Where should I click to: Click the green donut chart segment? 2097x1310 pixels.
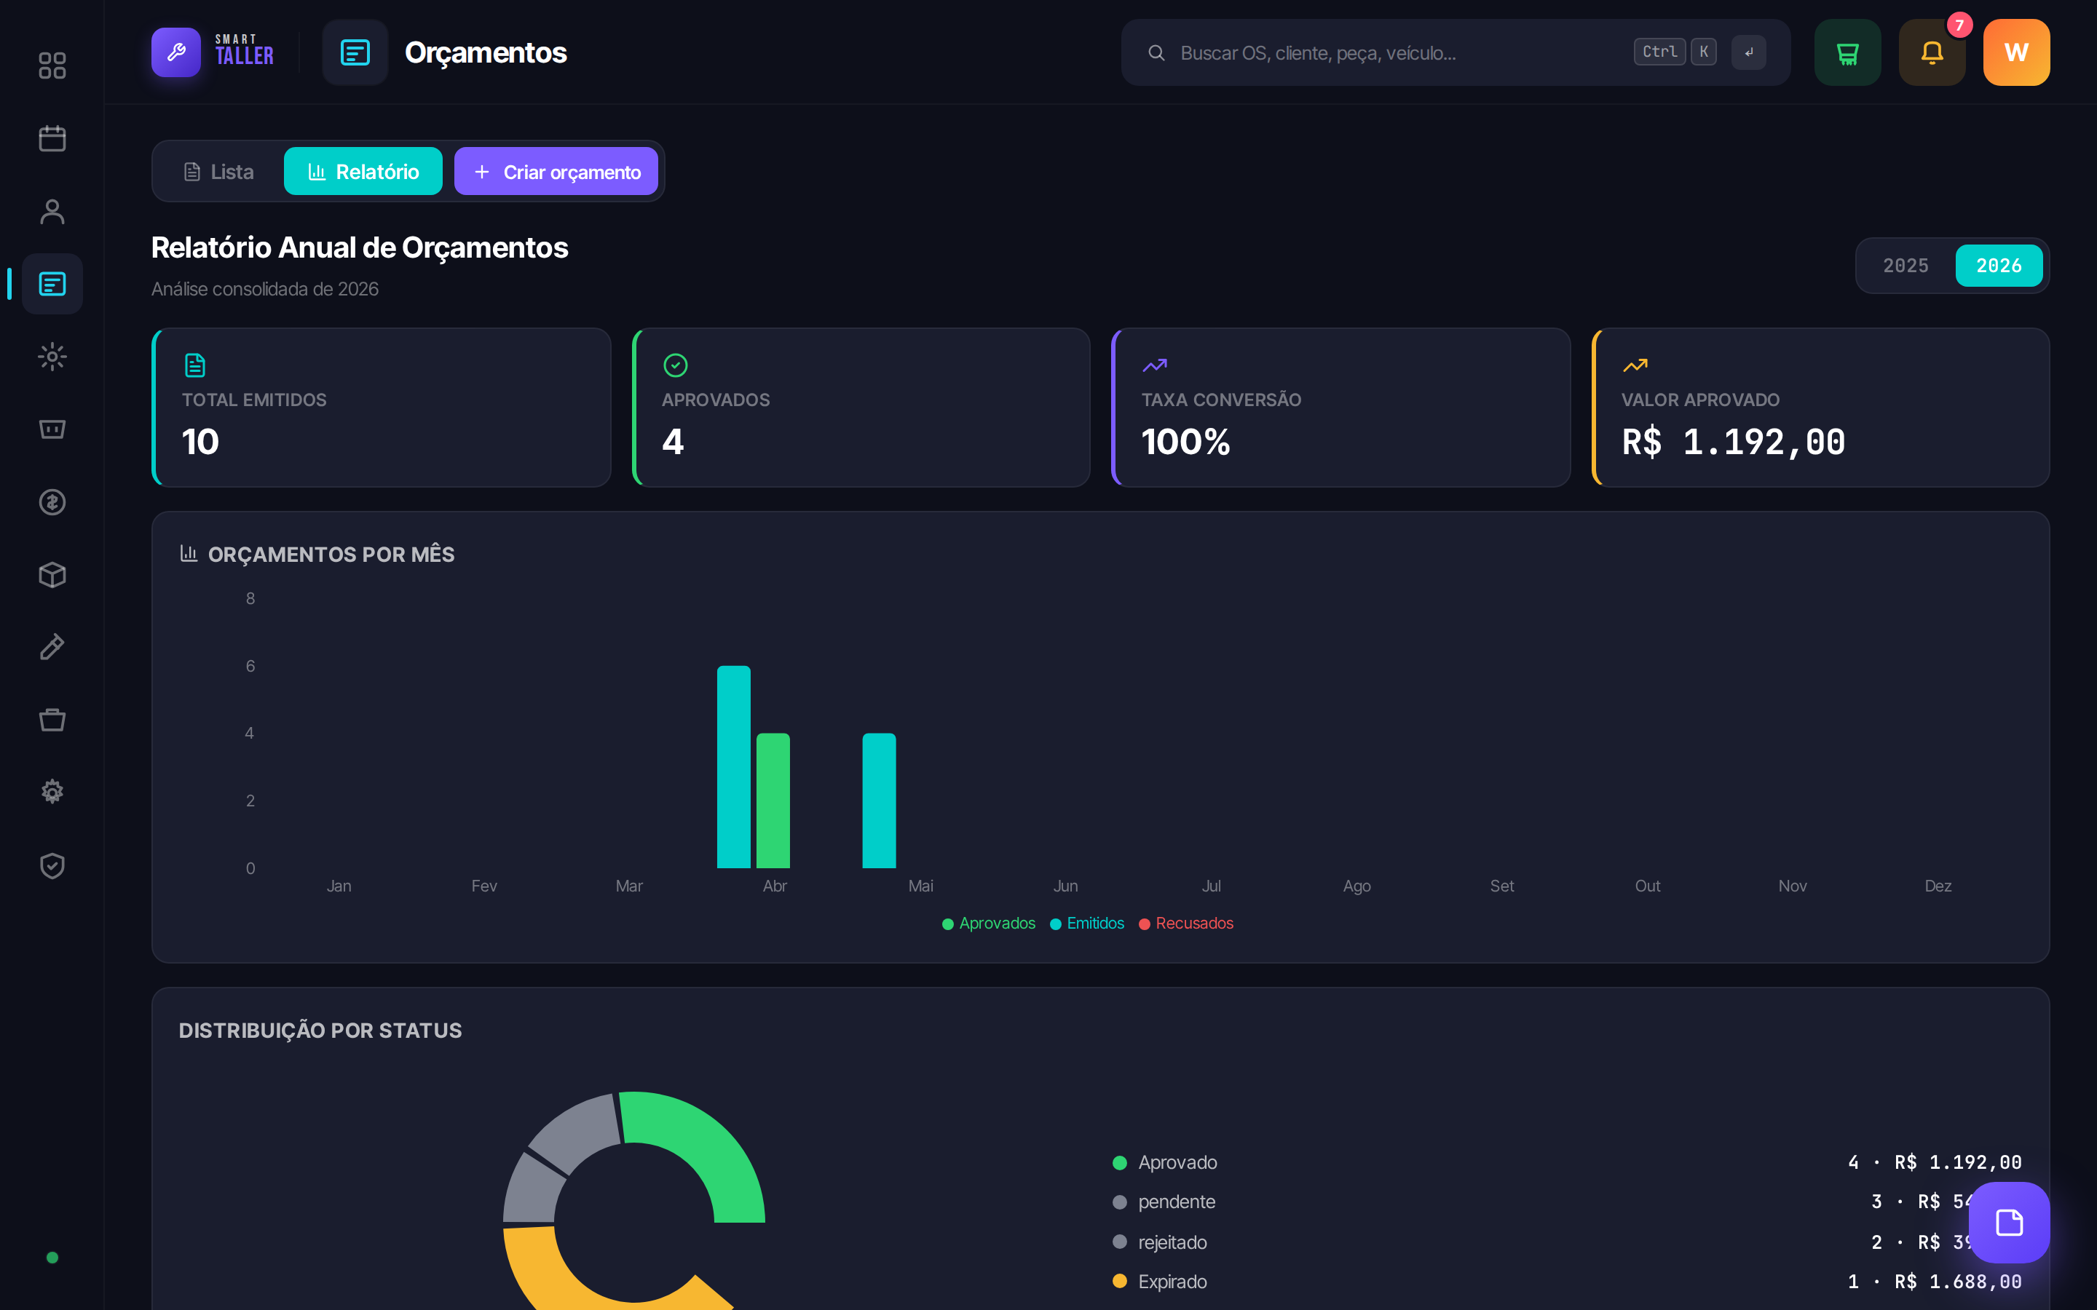click(x=708, y=1146)
